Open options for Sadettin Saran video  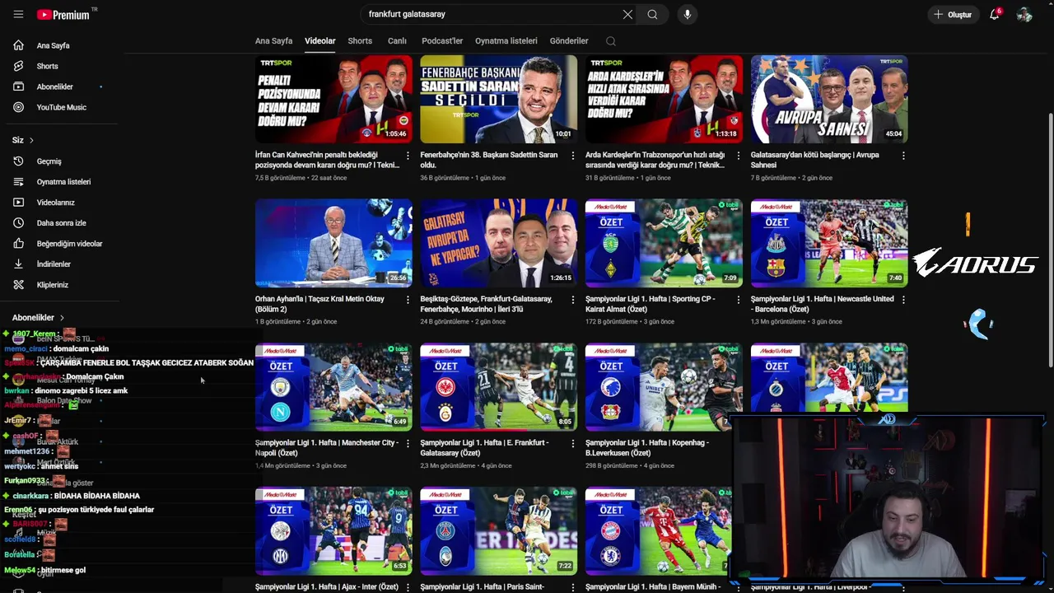573,156
